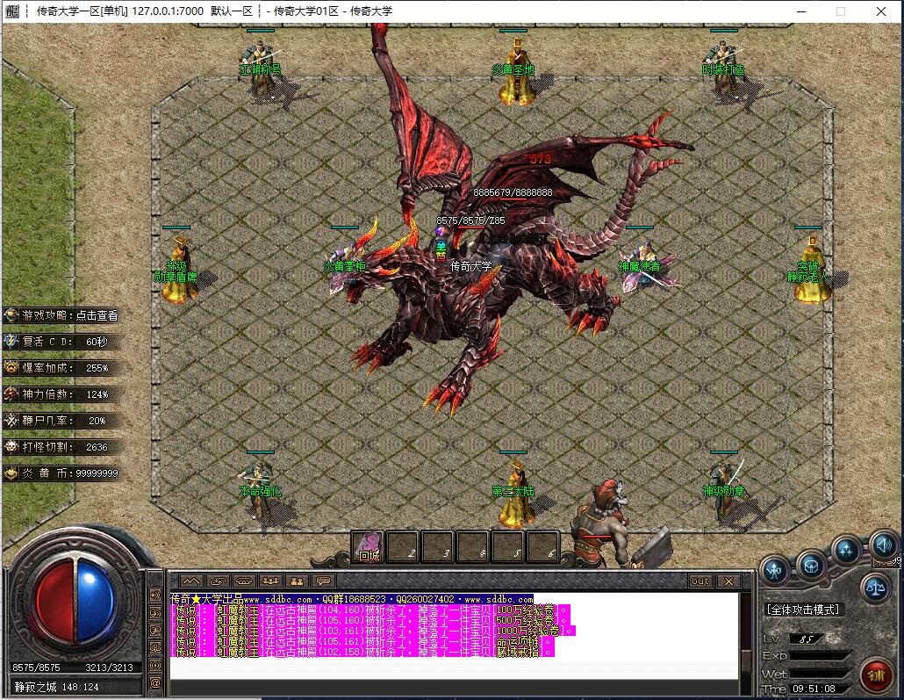Click the skull icon beside 打怪切割
This screenshot has width=904, height=700.
(x=11, y=447)
